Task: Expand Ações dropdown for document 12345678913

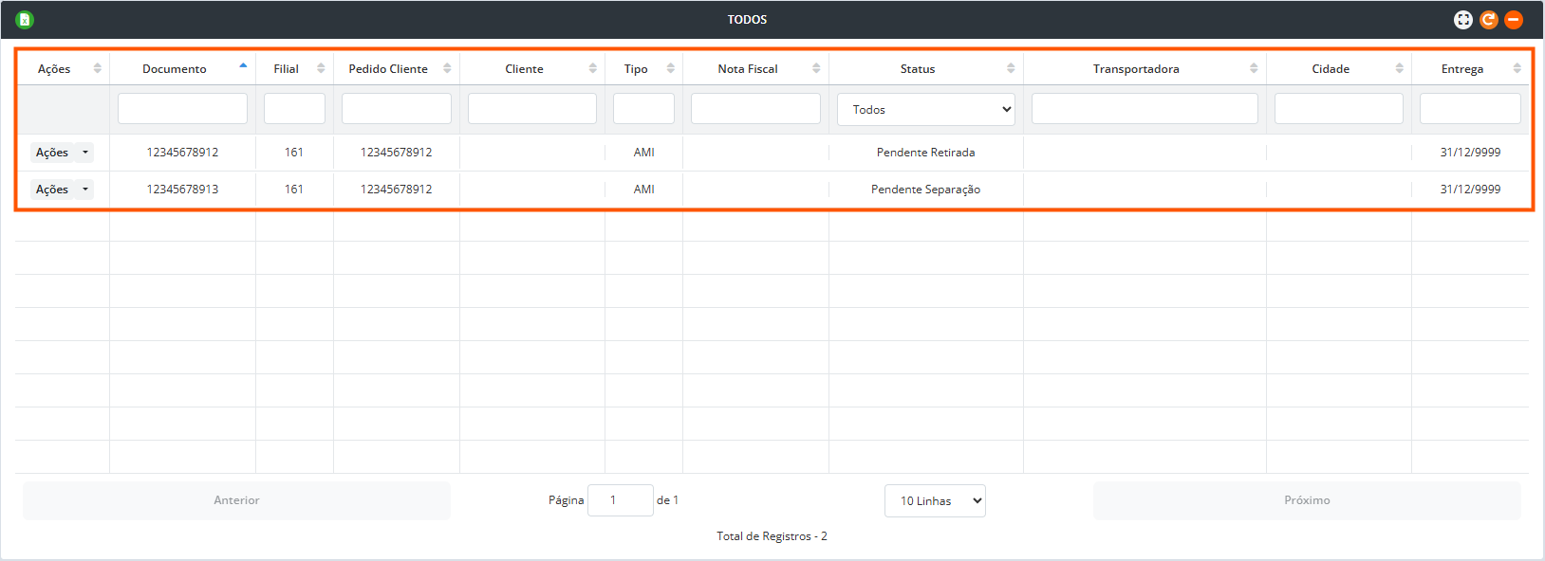Action: tap(85, 190)
